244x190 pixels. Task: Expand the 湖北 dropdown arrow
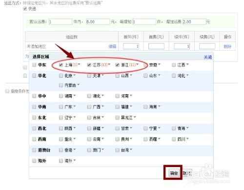(x=103, y=96)
